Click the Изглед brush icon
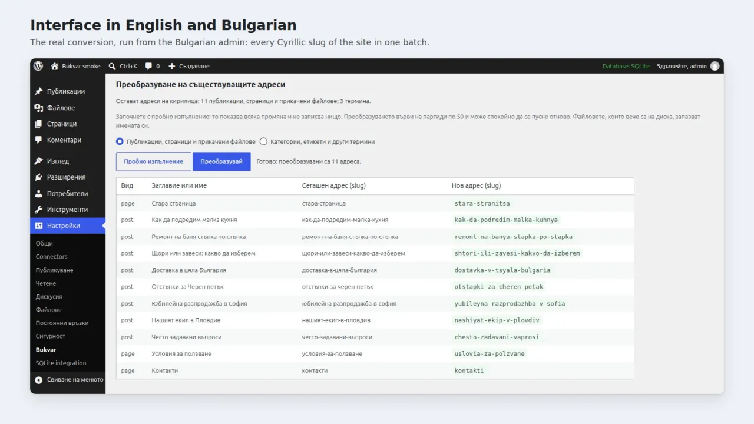Image resolution: width=754 pixels, height=424 pixels. [39, 161]
